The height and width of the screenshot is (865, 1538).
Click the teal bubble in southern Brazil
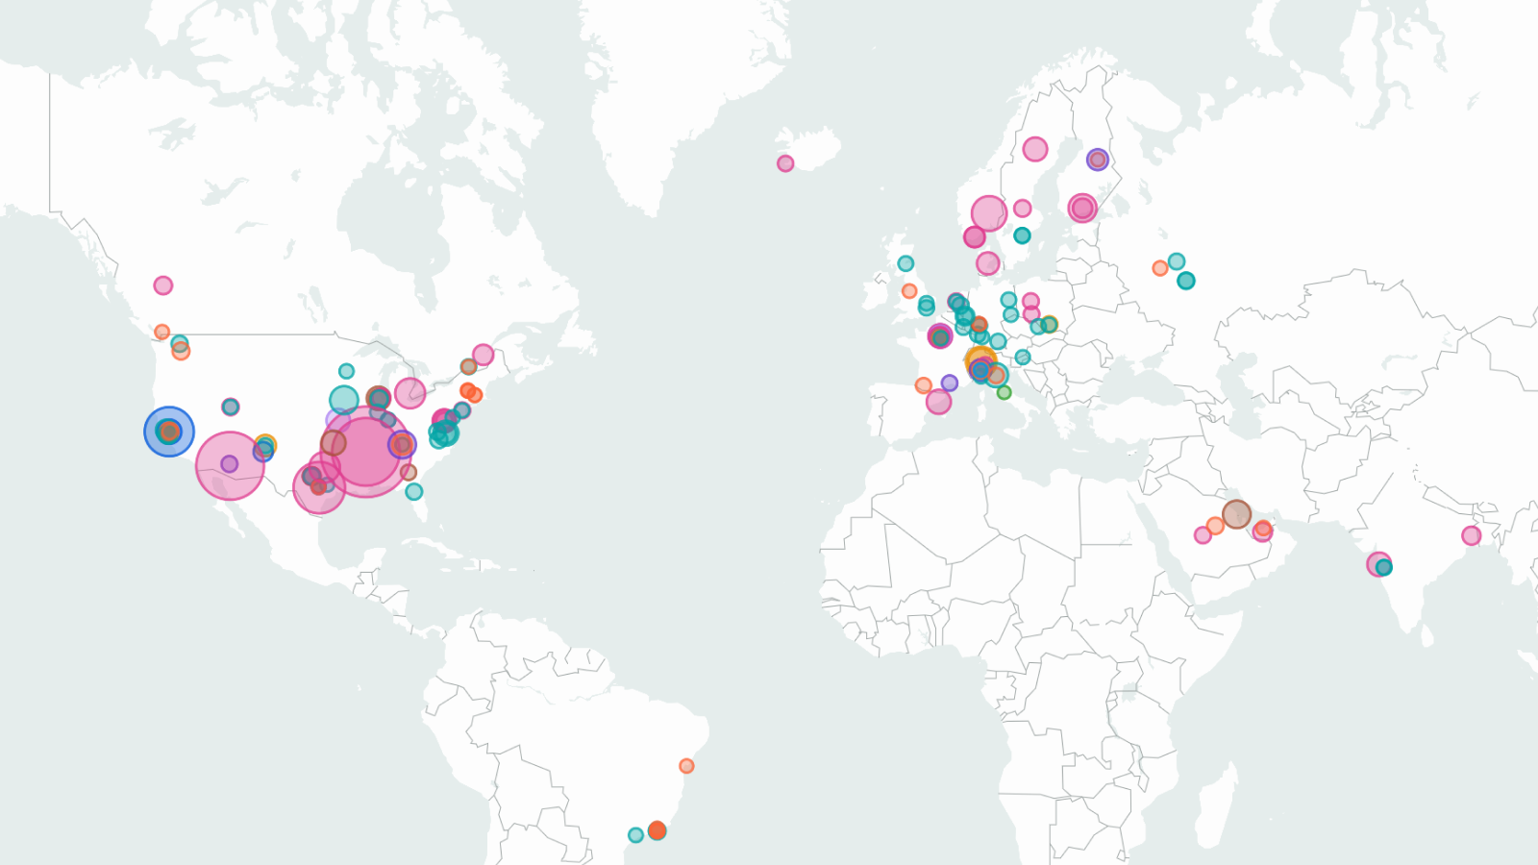pos(635,835)
